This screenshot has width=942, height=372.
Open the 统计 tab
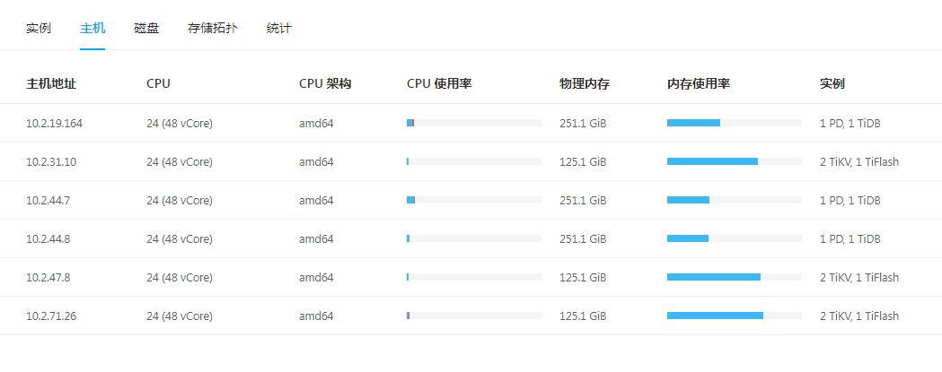pyautogui.click(x=279, y=28)
